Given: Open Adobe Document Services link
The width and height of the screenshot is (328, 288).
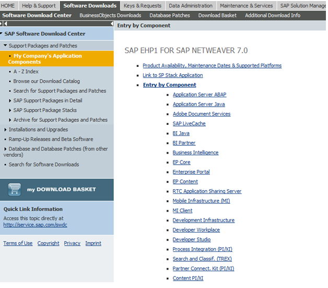Looking at the screenshot, I should point(202,114).
